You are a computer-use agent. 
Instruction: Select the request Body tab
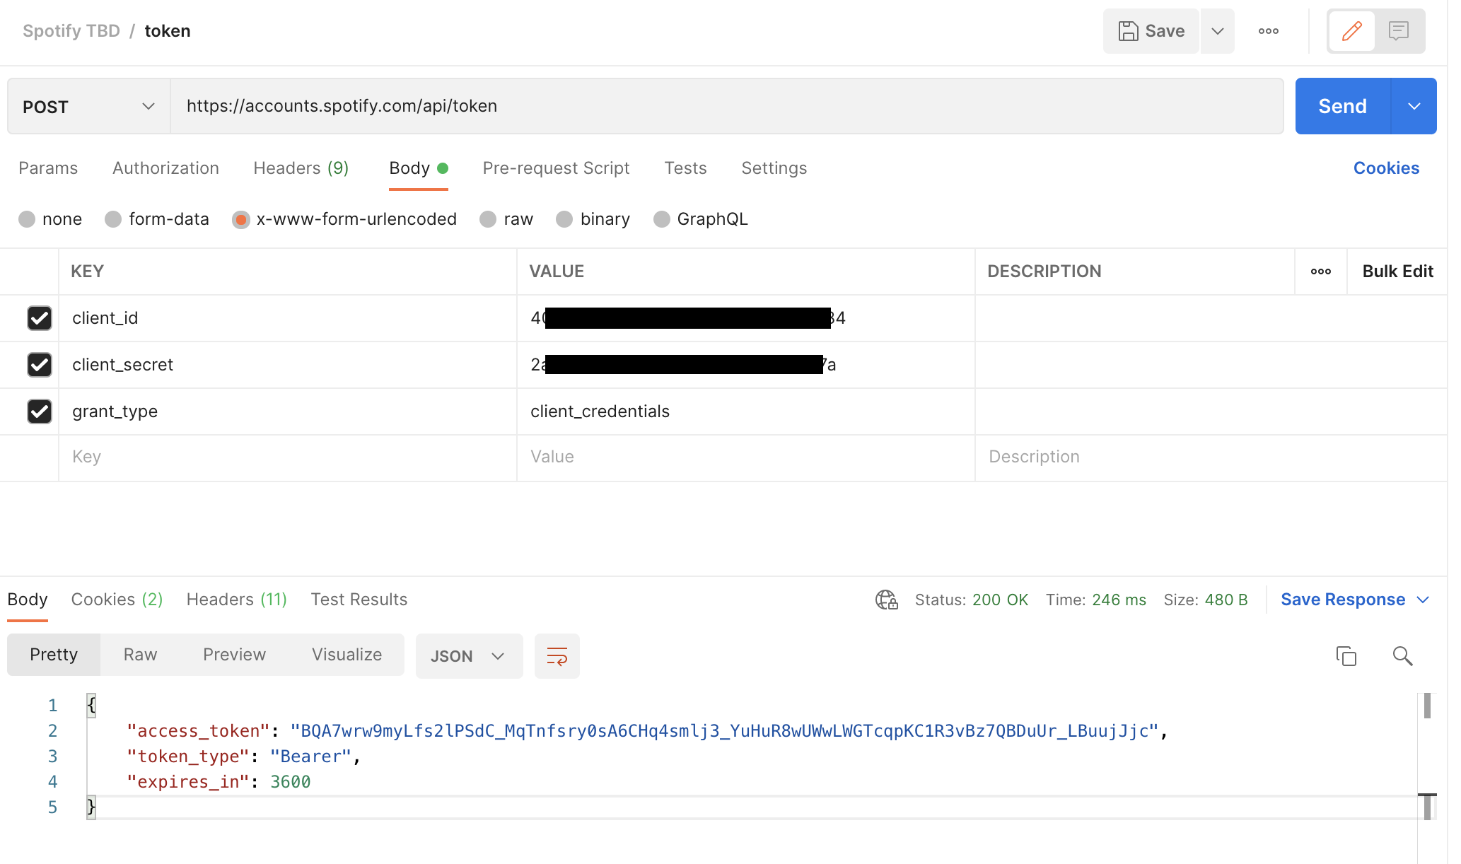pos(419,168)
